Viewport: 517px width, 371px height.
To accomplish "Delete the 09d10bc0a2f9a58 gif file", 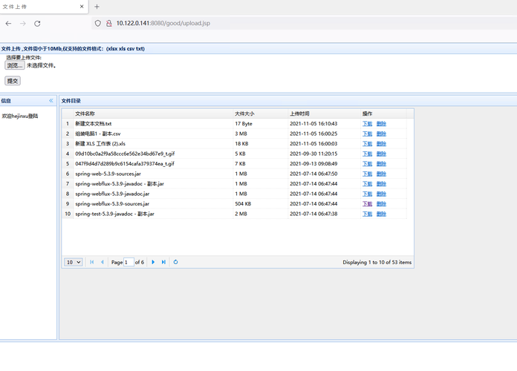I will pyautogui.click(x=382, y=154).
